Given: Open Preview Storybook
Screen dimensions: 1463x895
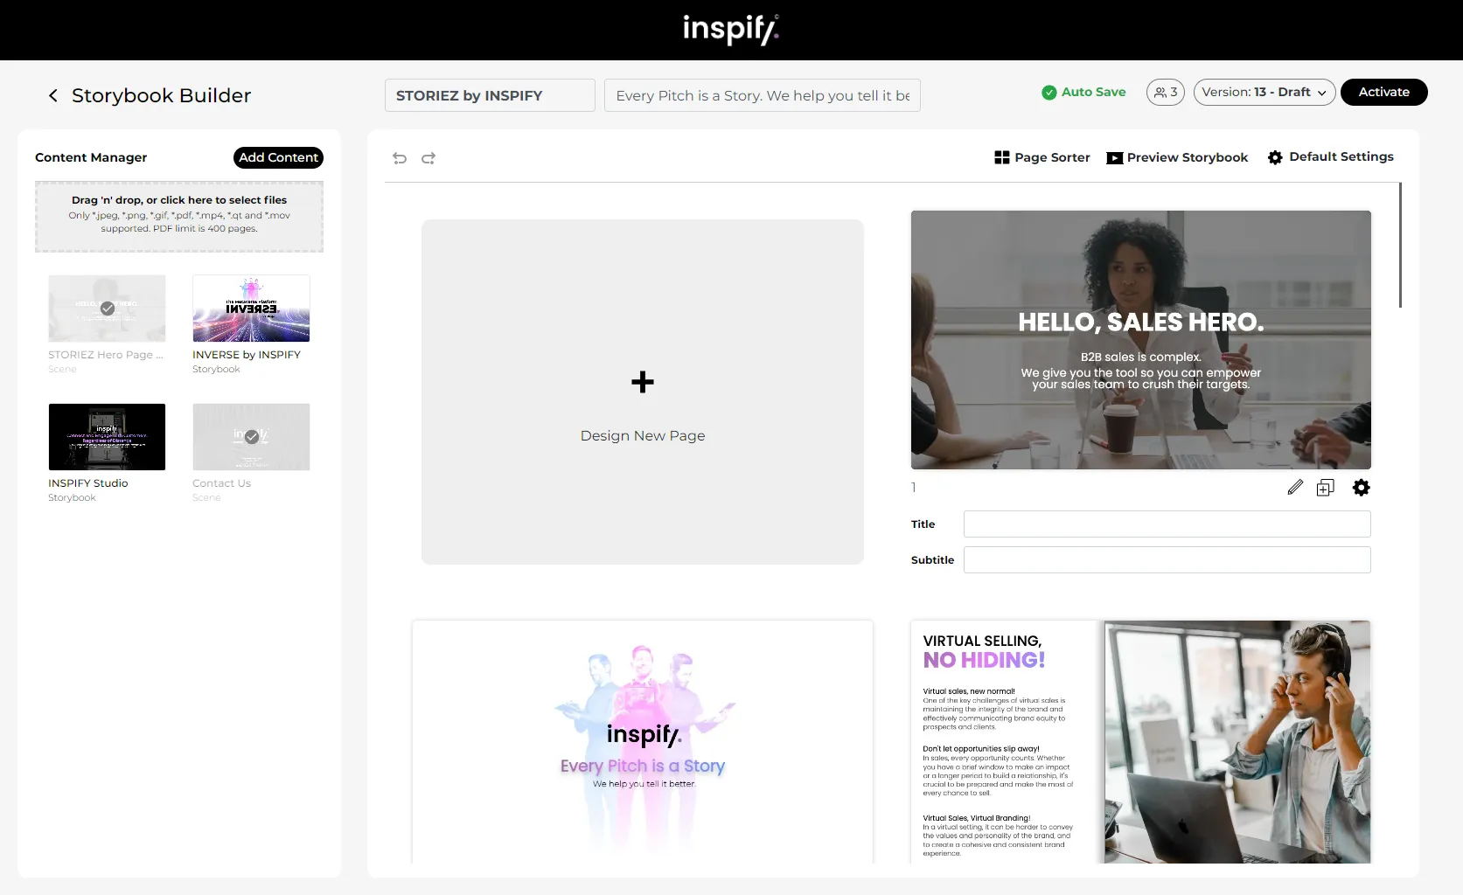Looking at the screenshot, I should click(1177, 157).
